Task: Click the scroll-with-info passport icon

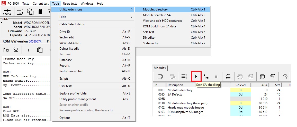Action: [20, 12]
